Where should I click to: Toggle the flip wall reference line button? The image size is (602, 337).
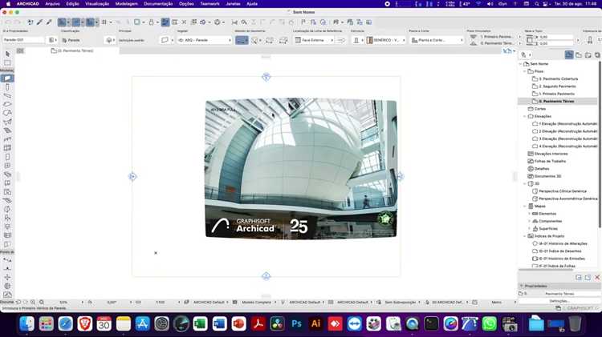click(341, 40)
